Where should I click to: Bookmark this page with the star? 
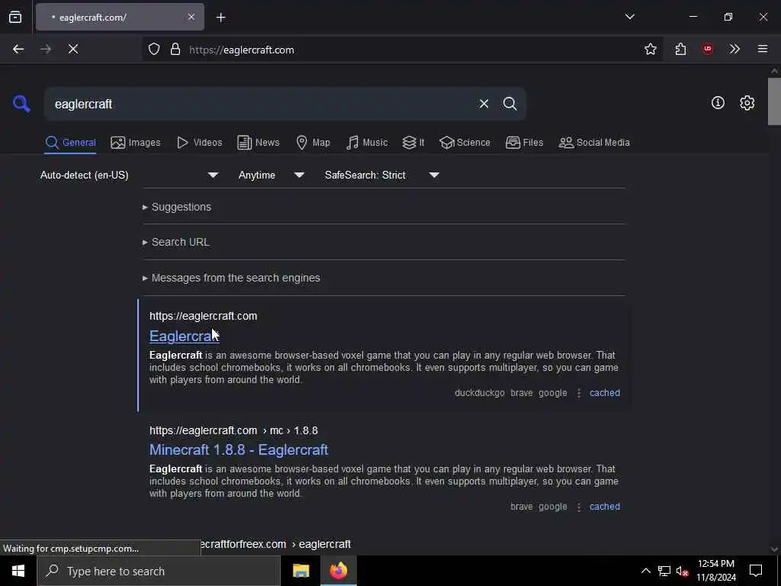[650, 49]
